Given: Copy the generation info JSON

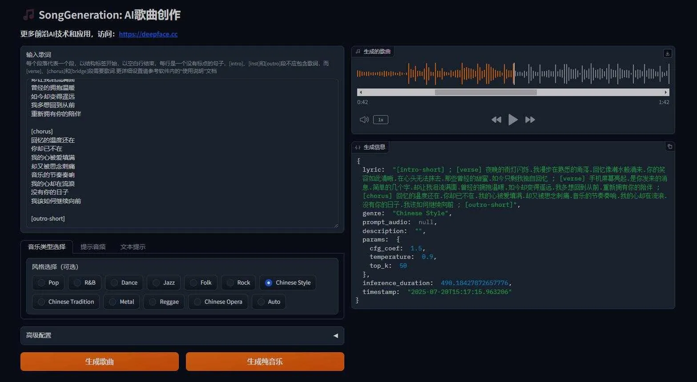Looking at the screenshot, I should [x=669, y=146].
